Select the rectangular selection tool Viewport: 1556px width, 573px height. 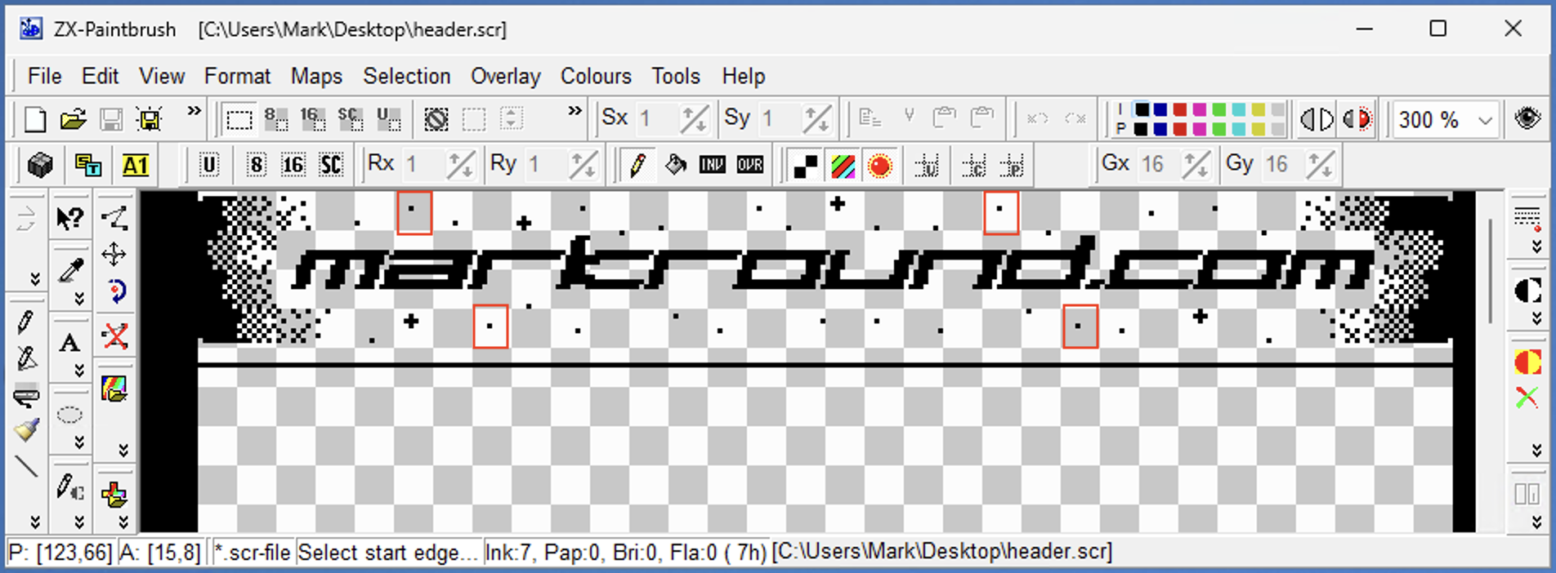(x=239, y=120)
